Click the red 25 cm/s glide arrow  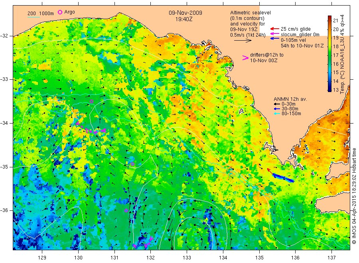click(x=275, y=29)
